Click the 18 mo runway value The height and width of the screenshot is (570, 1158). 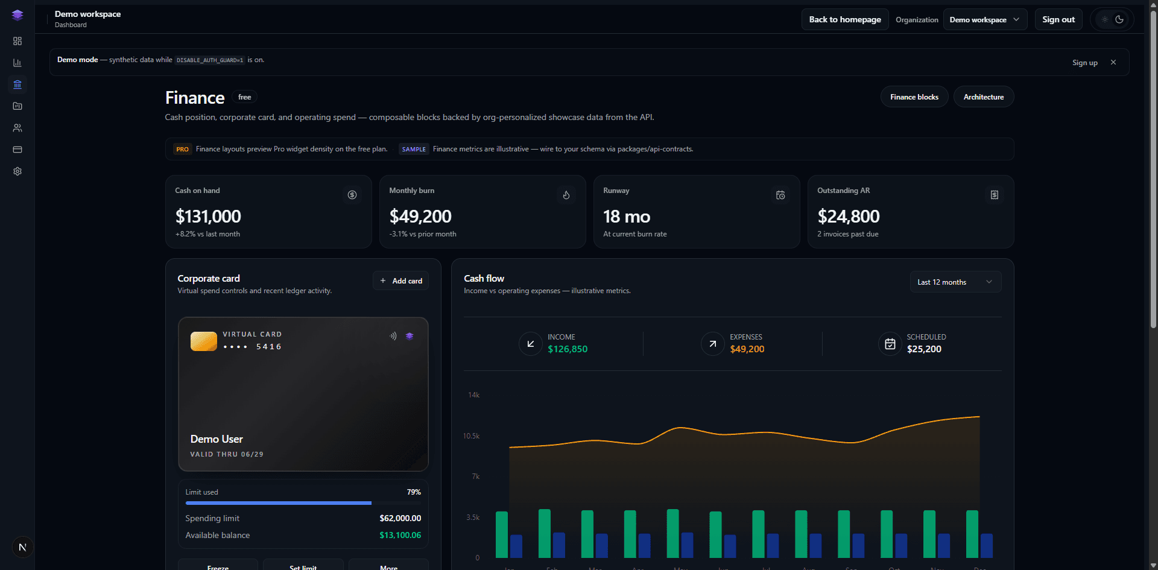pos(627,216)
